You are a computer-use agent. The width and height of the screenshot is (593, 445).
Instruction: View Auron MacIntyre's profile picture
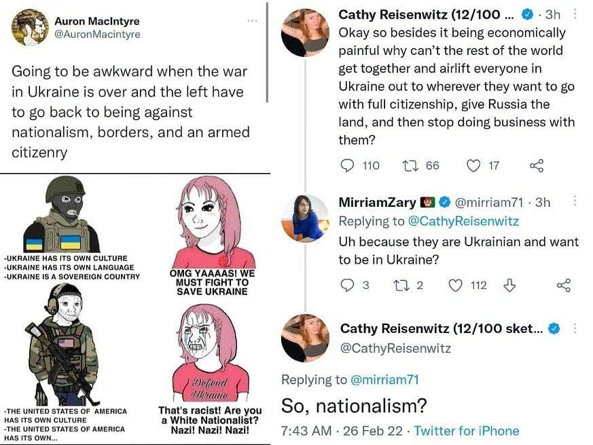pos(29,28)
